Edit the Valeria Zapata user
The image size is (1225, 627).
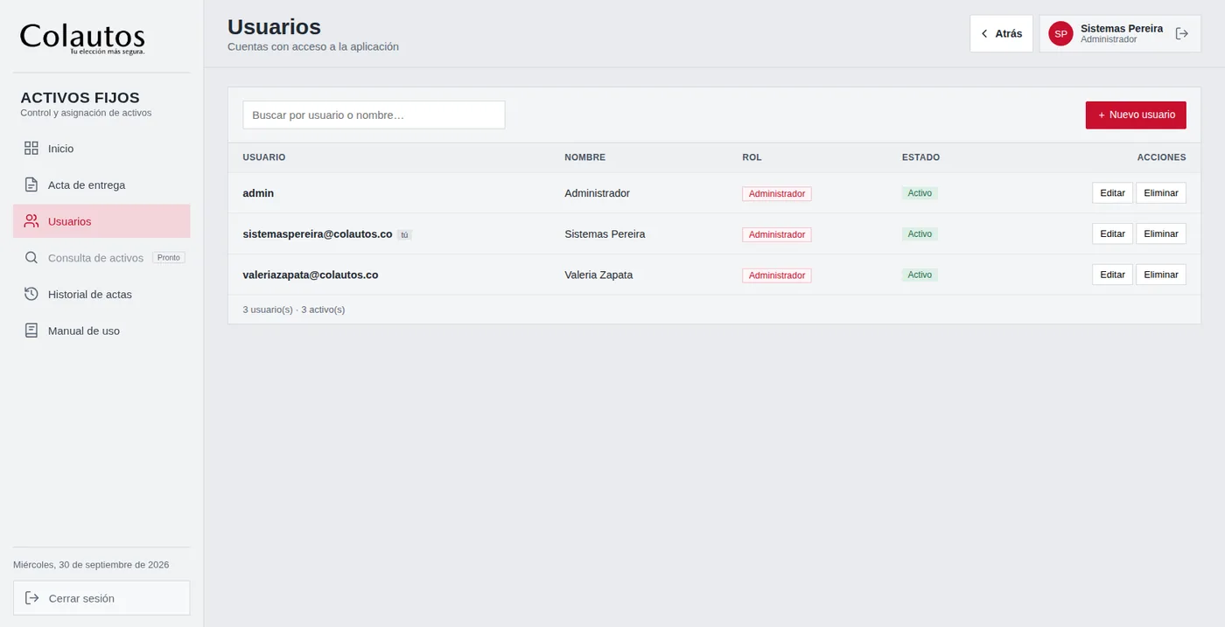pos(1112,275)
